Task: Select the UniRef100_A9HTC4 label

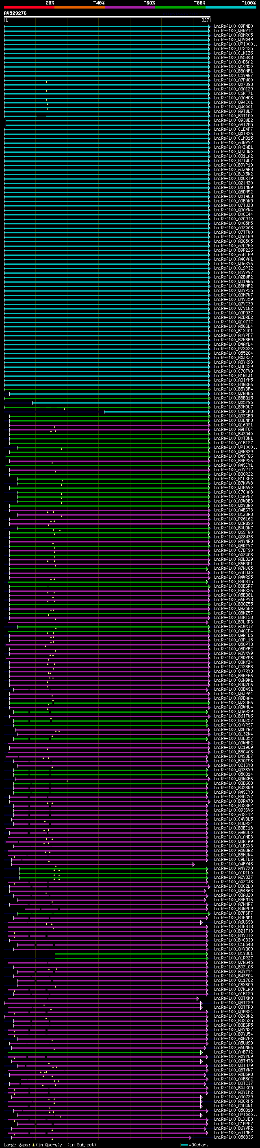Action: [x=233, y=429]
